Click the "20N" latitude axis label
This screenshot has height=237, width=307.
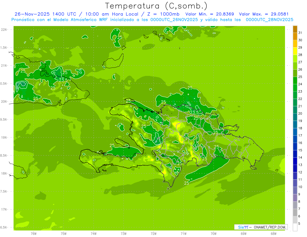point(4,101)
